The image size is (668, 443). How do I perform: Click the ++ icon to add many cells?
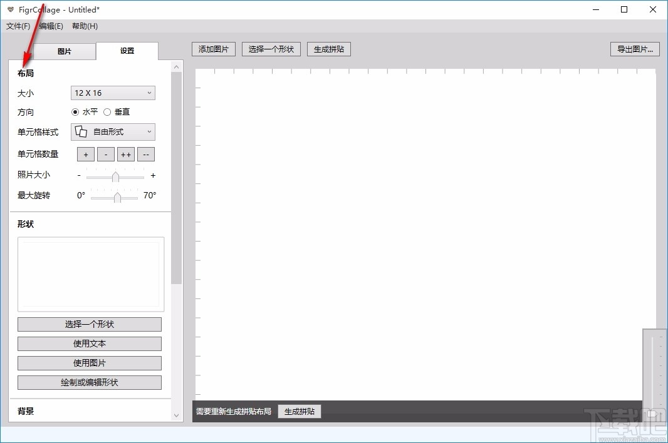125,154
